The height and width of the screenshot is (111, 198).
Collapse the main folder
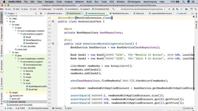tap(10, 25)
